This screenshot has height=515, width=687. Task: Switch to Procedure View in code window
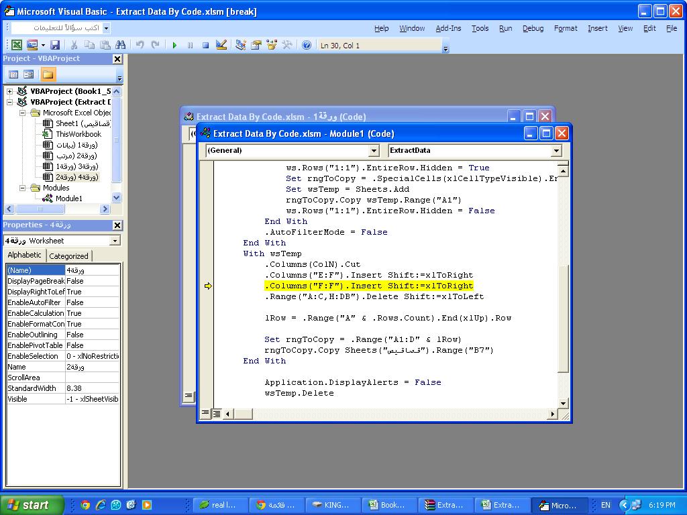[x=205, y=413]
